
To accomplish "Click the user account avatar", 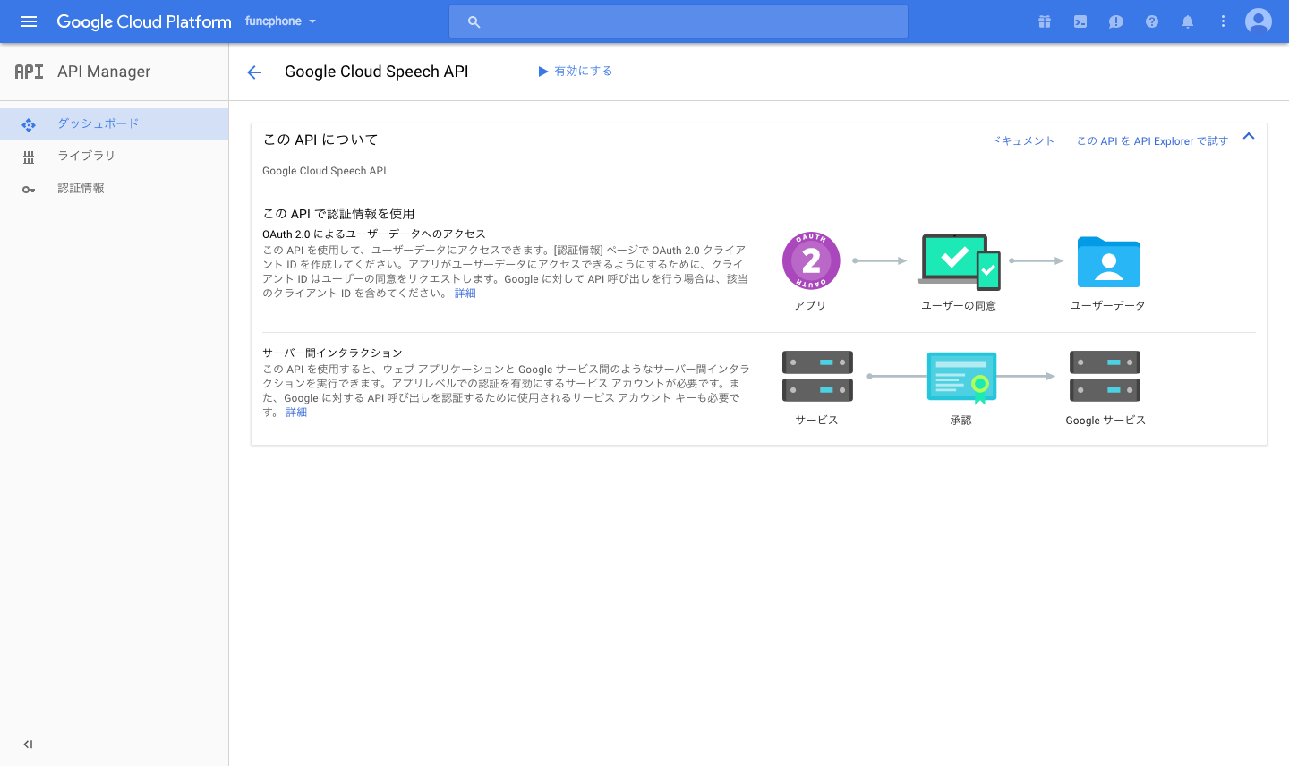I will pyautogui.click(x=1258, y=21).
